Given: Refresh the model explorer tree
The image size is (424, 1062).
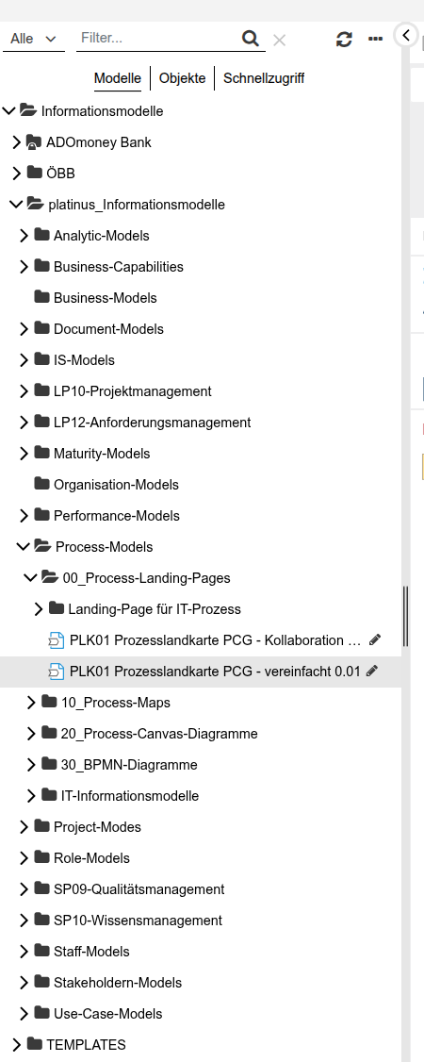Looking at the screenshot, I should click(344, 40).
